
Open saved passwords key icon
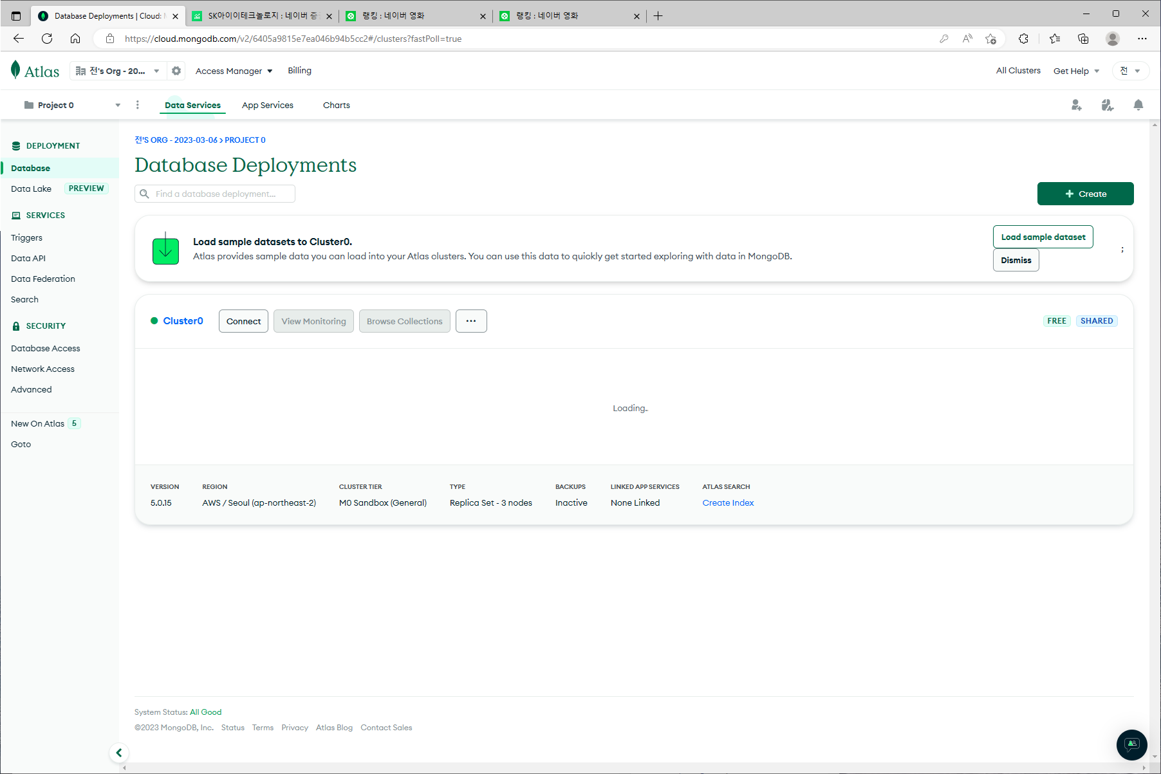click(x=944, y=39)
